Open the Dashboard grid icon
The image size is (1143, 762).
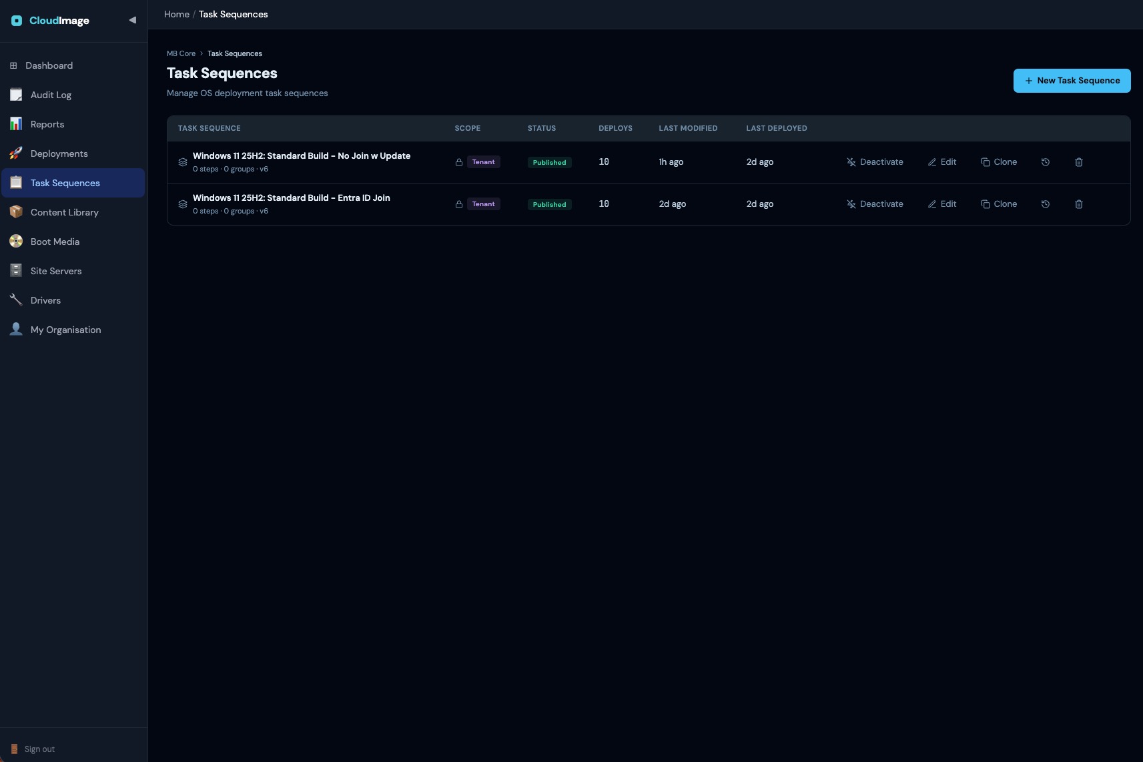click(x=13, y=65)
